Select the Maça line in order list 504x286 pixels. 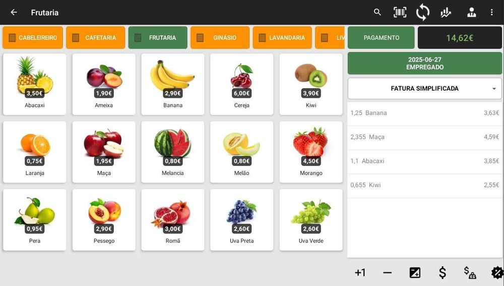[424, 137]
